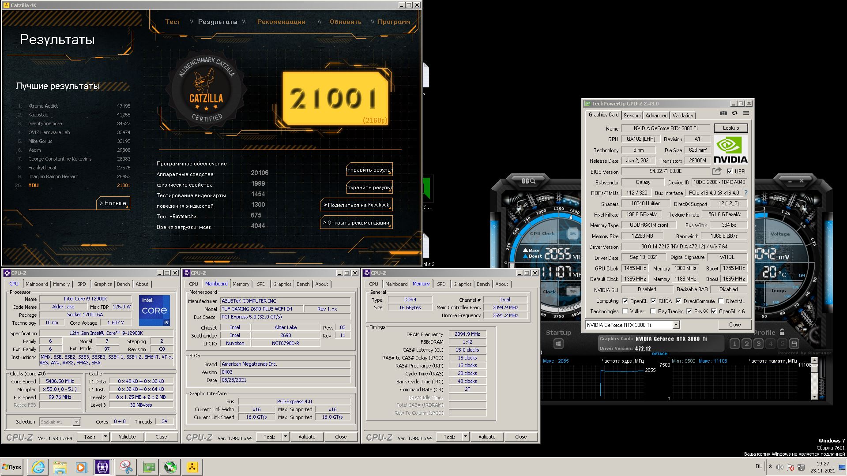Switch to the Validation tab in GPU-Z
The height and width of the screenshot is (476, 847).
[x=682, y=115]
